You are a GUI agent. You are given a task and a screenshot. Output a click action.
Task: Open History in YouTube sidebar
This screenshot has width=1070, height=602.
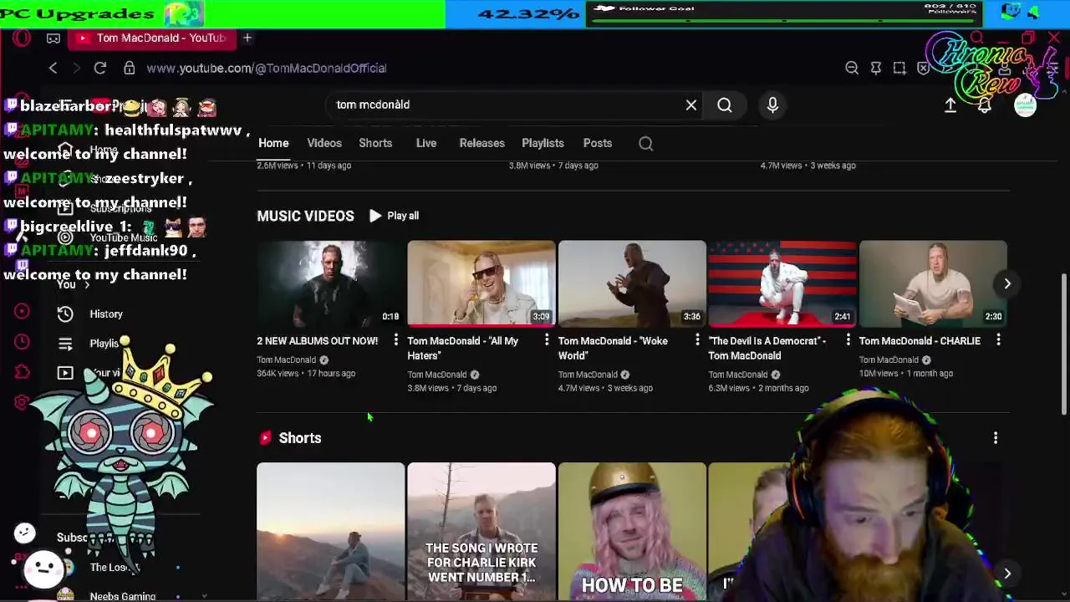(105, 314)
